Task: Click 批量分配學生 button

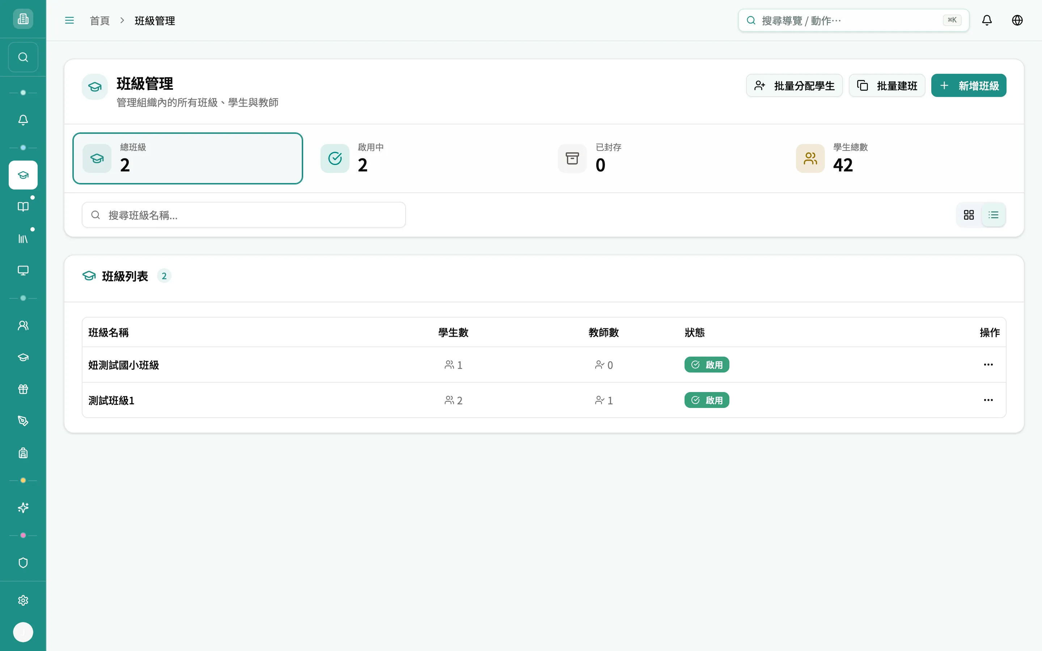Action: (794, 85)
